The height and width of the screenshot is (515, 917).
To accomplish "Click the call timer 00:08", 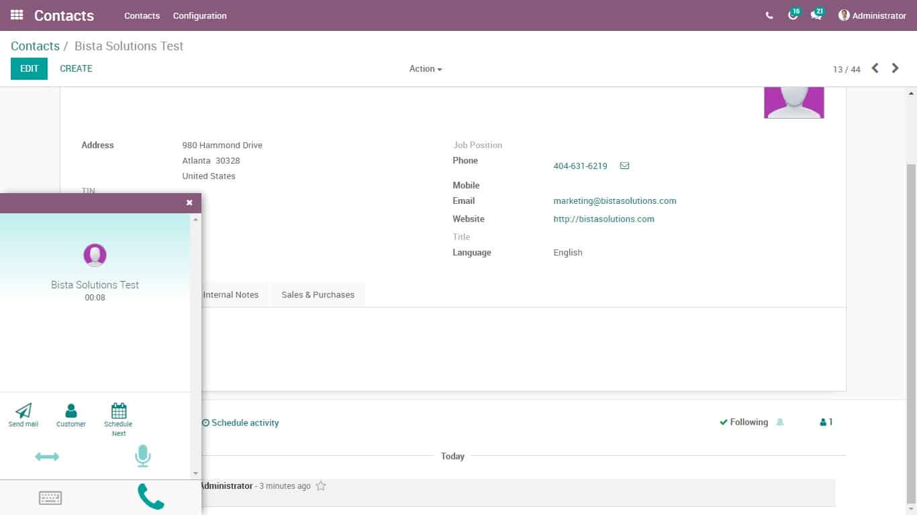I will click(x=95, y=298).
